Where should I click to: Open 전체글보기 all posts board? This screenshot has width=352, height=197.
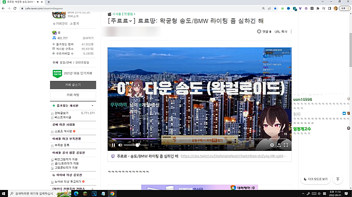61,113
